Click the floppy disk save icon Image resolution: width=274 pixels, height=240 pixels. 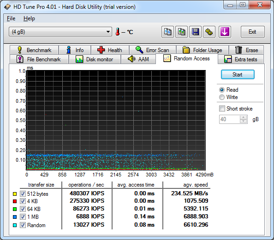pos(196,32)
